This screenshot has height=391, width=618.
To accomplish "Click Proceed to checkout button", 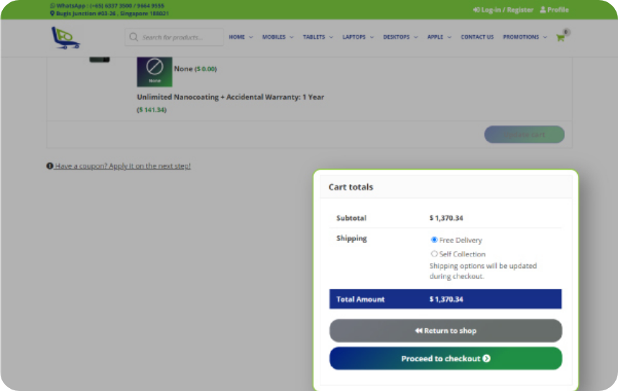I will (446, 359).
